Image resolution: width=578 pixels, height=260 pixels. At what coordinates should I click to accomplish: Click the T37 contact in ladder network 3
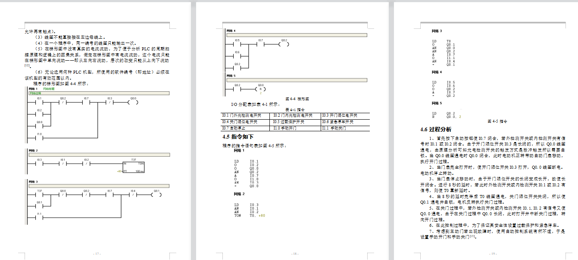(40, 194)
